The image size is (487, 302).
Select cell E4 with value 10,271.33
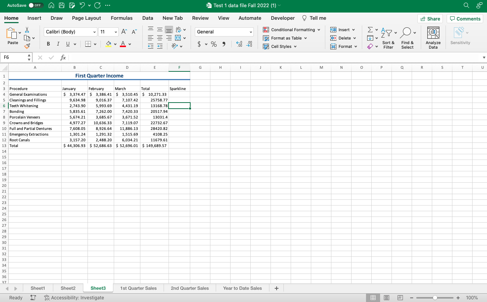point(154,94)
